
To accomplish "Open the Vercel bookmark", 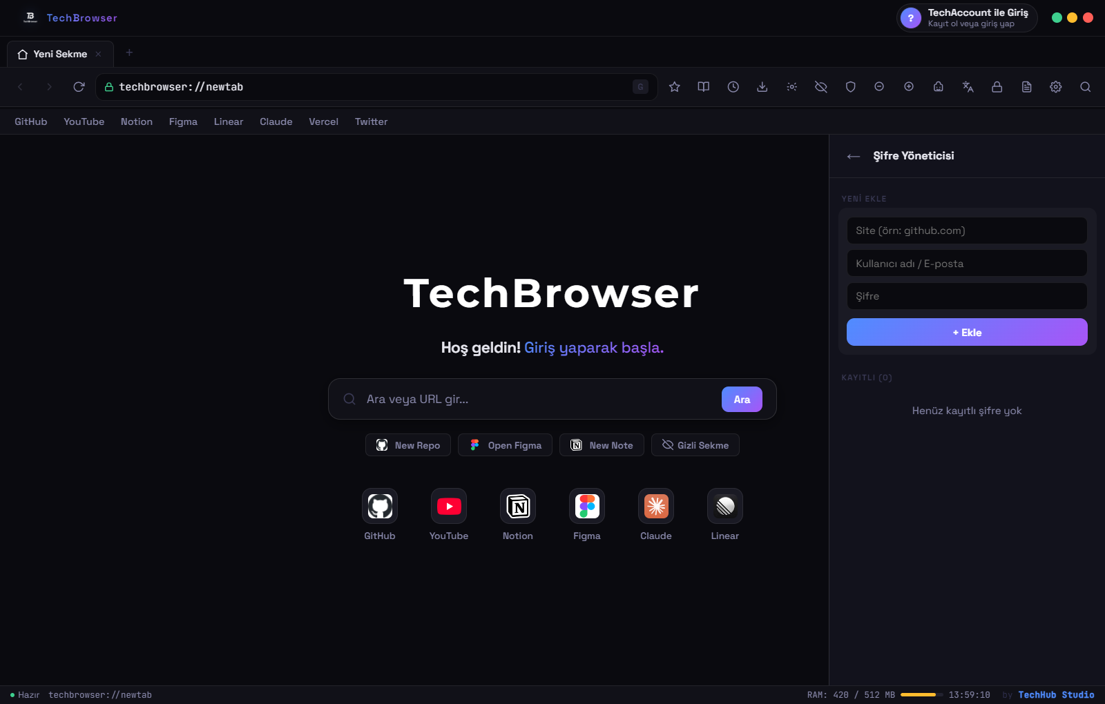I will point(324,121).
